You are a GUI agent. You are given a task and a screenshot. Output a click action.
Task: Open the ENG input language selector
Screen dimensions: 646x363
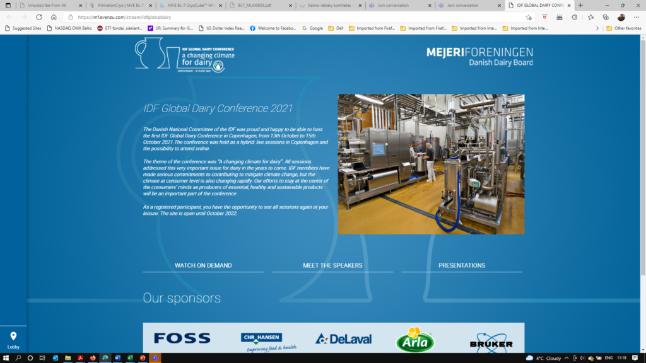tap(609, 358)
